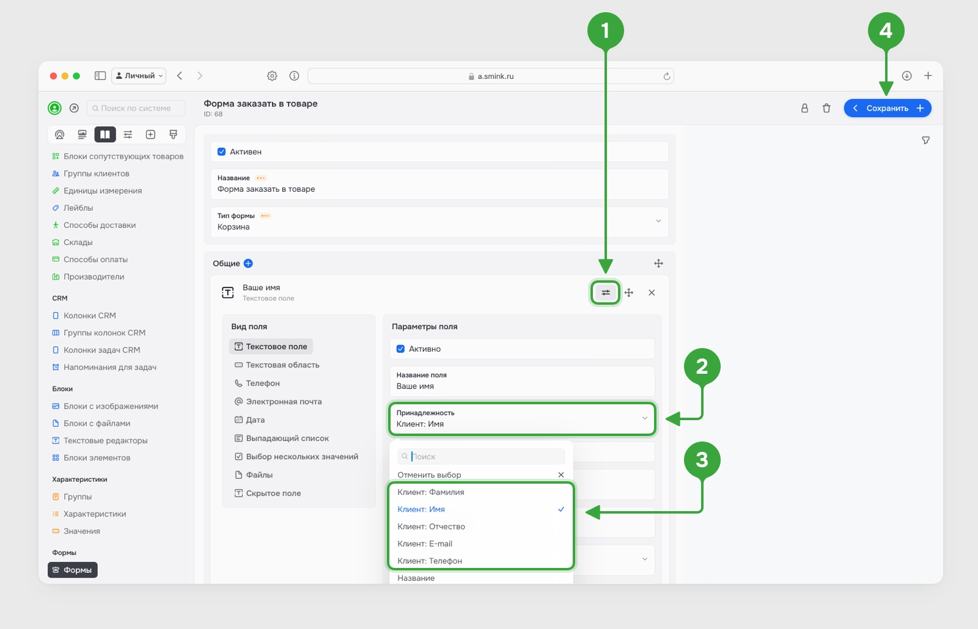
Task: Open the Принадлежность dropdown
Action: point(522,418)
